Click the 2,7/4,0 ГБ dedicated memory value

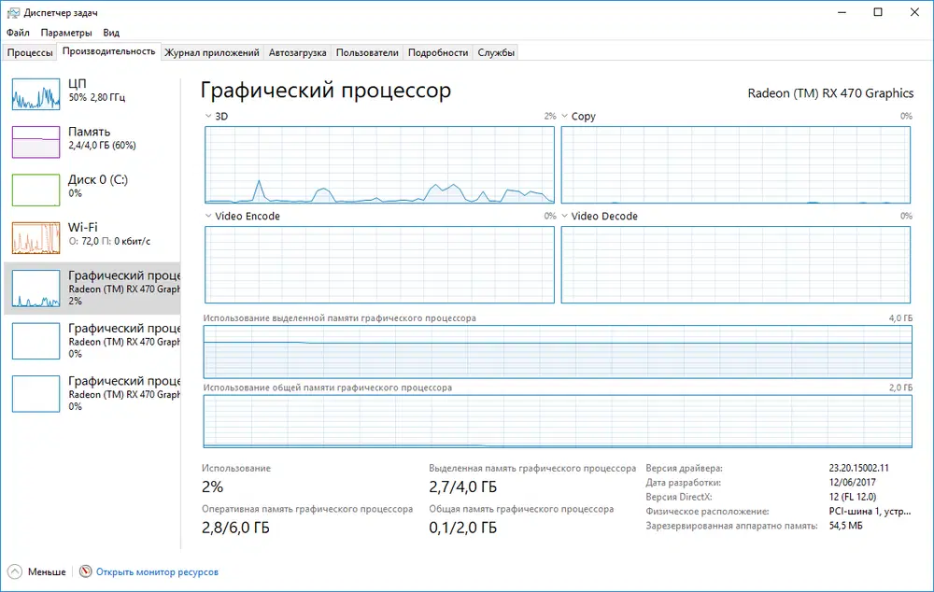click(x=463, y=487)
